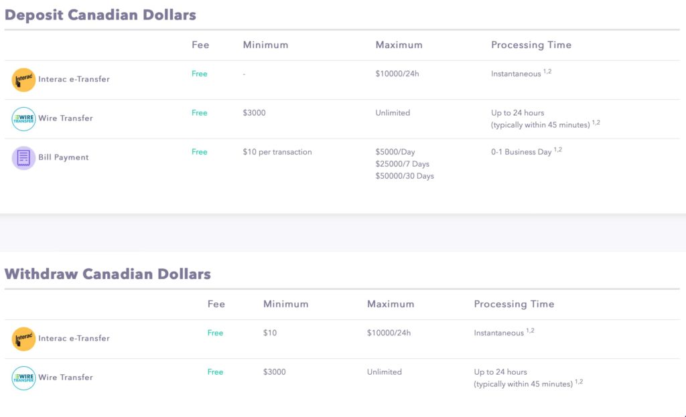Select Wire Transfer label under Deposit
This screenshot has width=686, height=417.
pyautogui.click(x=66, y=118)
